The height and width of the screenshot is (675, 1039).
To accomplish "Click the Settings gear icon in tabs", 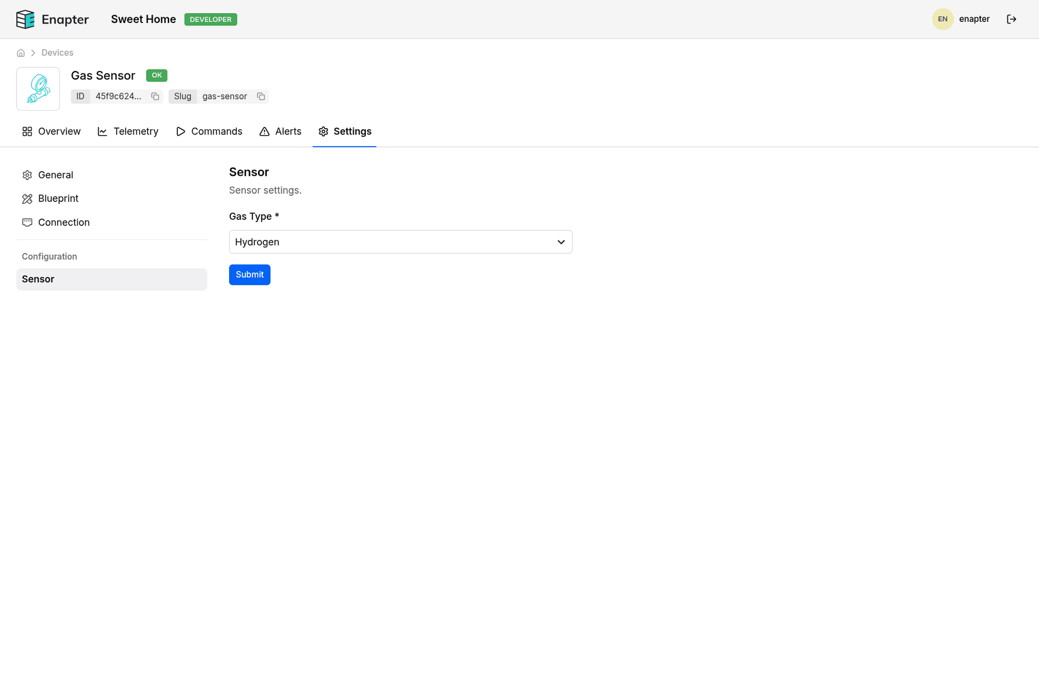I will [323, 131].
